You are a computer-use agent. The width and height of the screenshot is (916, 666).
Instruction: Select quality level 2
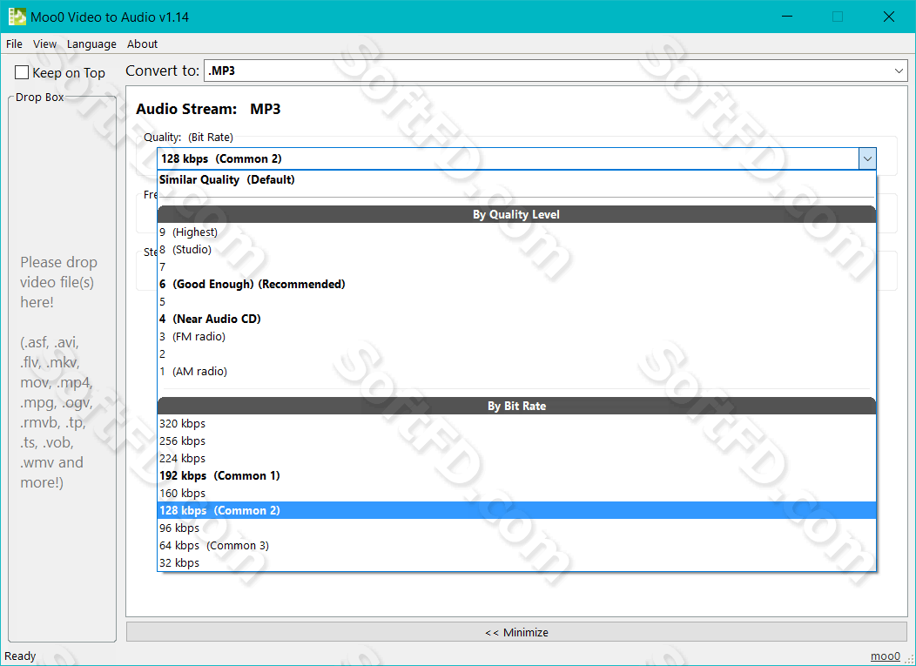[x=517, y=354]
